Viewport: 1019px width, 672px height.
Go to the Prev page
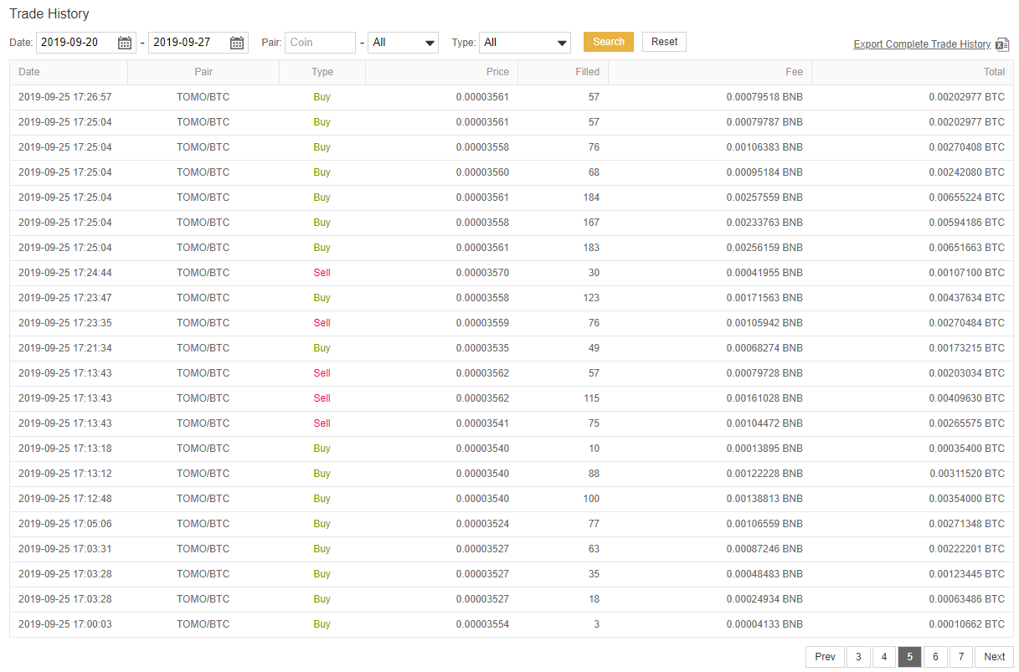[825, 657]
